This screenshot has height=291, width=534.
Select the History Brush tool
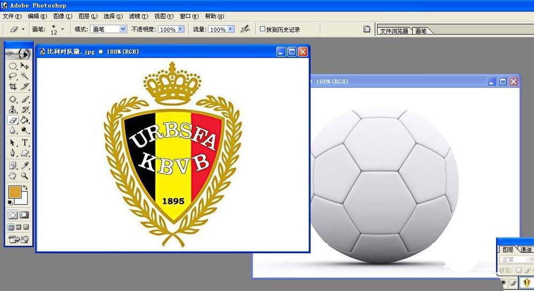25,109
